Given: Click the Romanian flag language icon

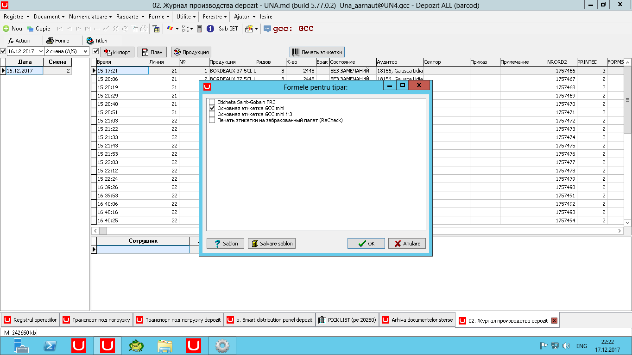Looking at the screenshot, I should coord(170,29).
